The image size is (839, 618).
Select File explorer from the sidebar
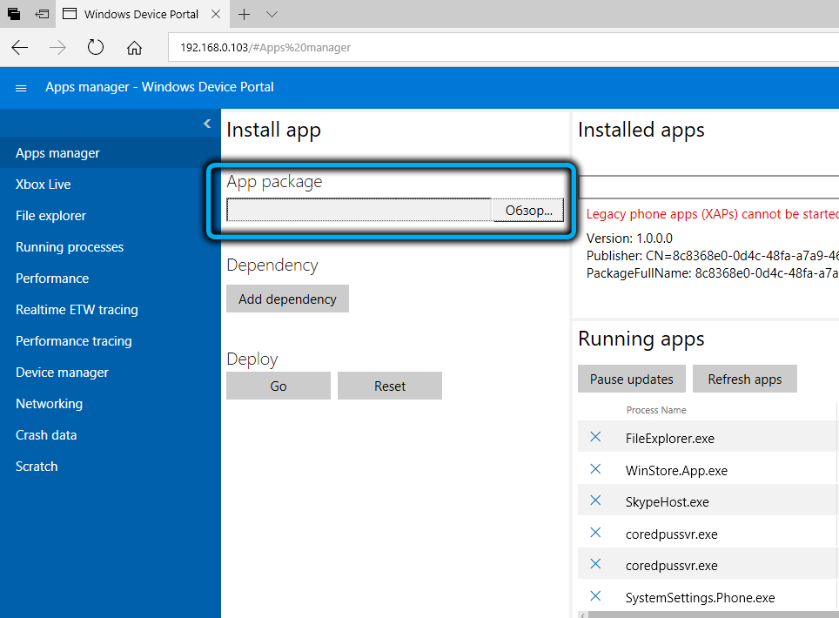[51, 216]
